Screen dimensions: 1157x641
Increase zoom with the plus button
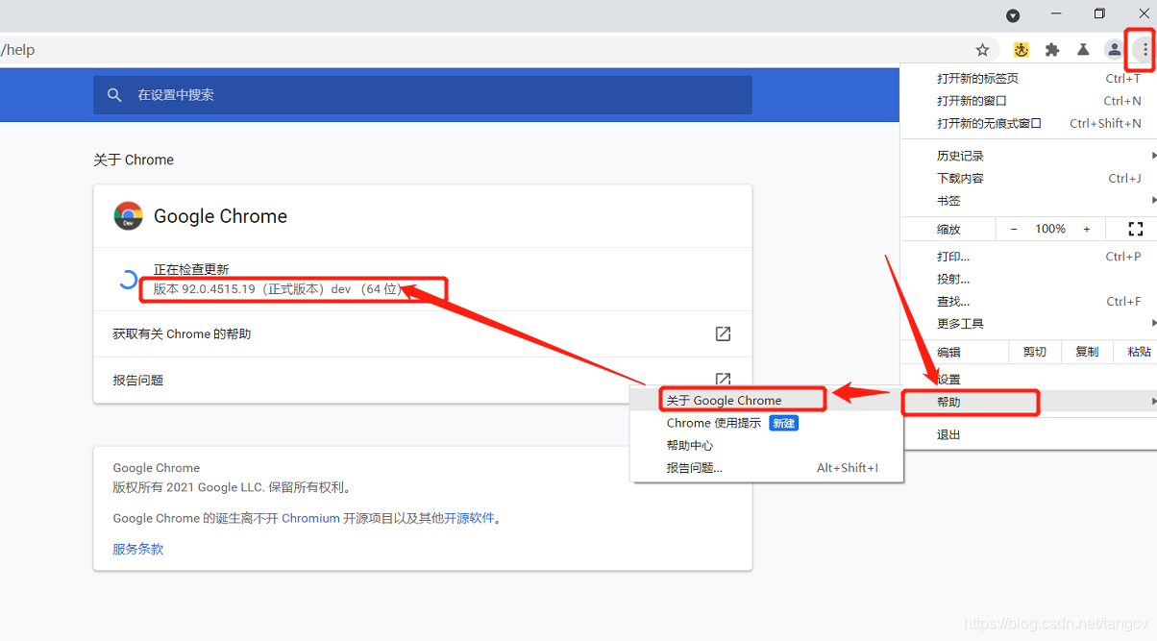tap(1087, 229)
